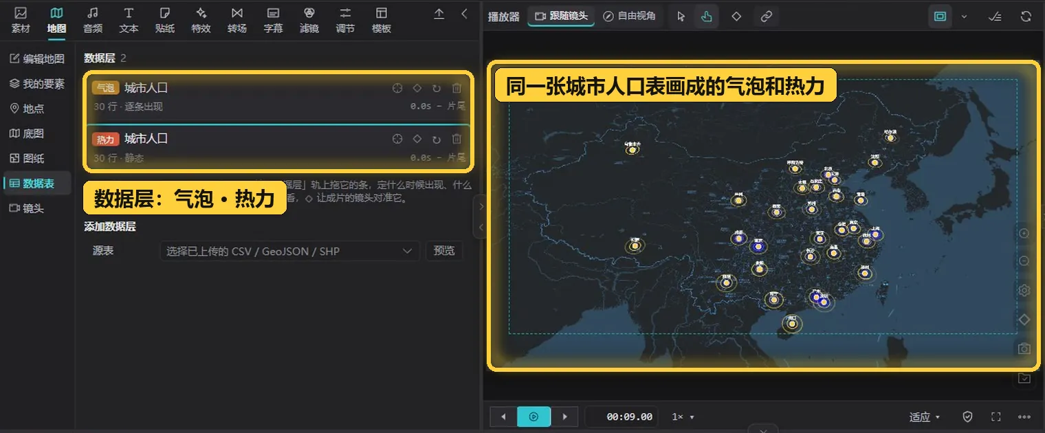Delete the 气泡 layer
The image size is (1045, 433).
456,88
